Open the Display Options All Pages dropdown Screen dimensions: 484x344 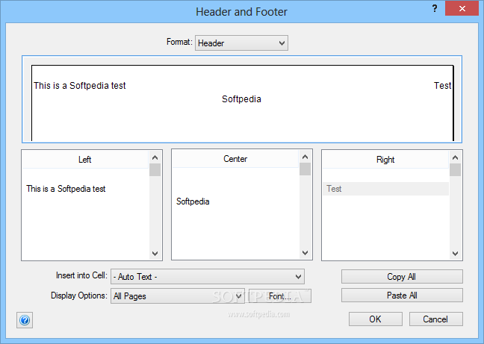(x=178, y=296)
